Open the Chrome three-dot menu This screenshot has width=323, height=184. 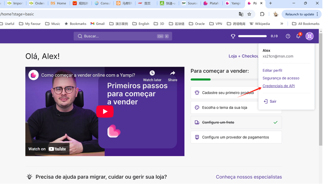[x=317, y=14]
